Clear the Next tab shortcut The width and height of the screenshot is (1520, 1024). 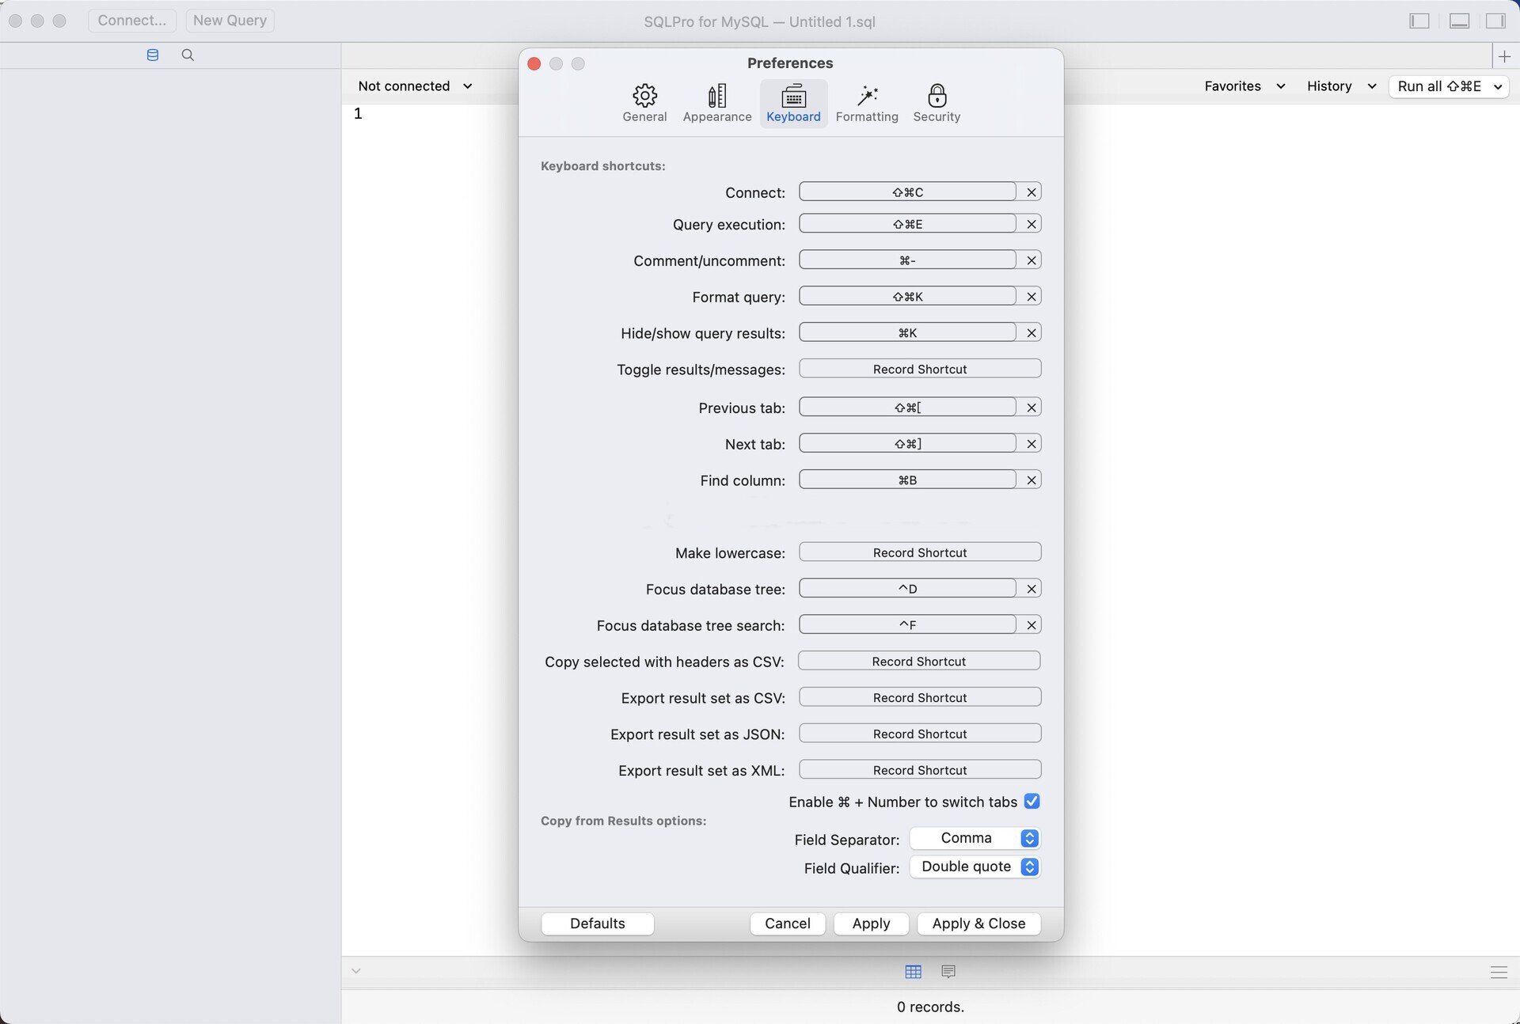[1031, 444]
